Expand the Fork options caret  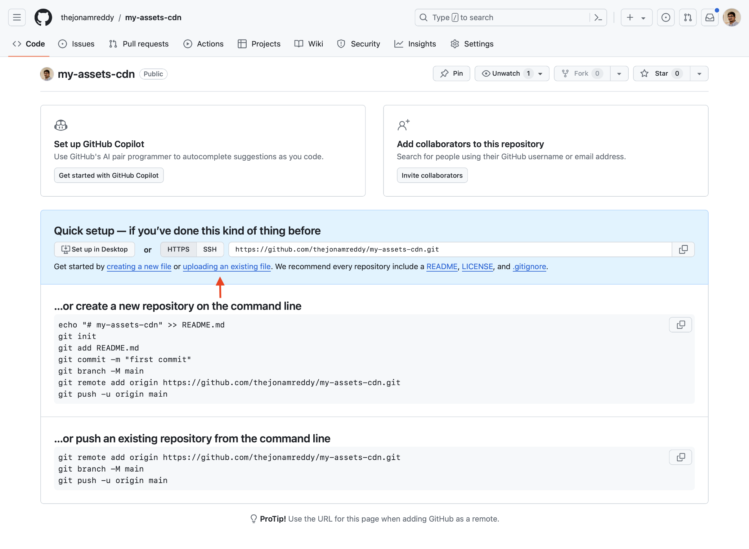click(619, 73)
